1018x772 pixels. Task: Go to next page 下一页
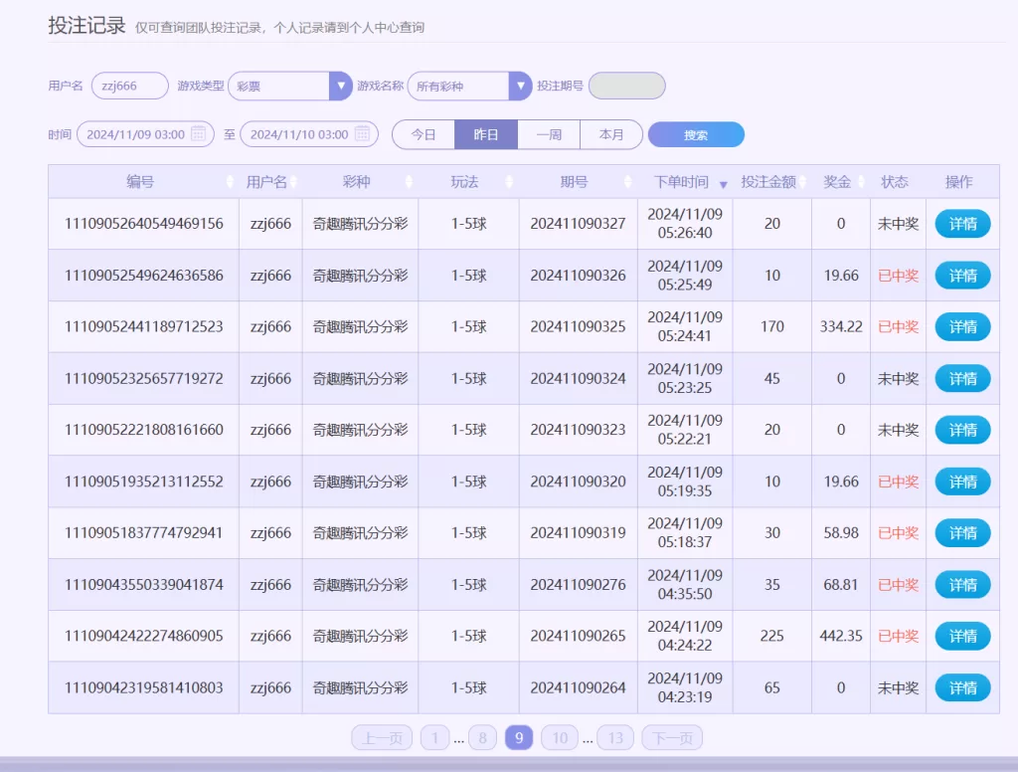coord(672,737)
